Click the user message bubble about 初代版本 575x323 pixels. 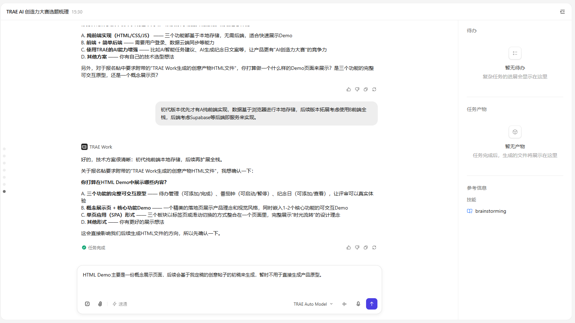(266, 113)
